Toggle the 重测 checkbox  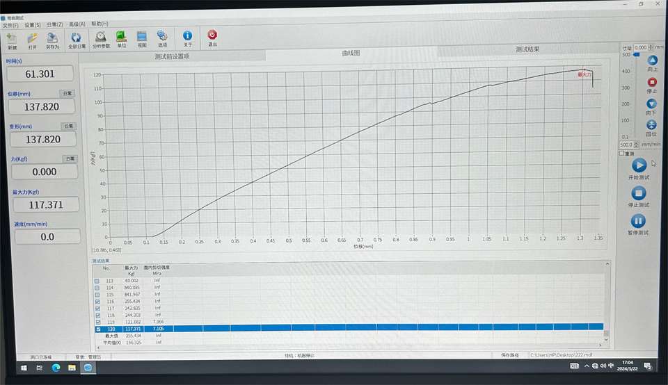621,153
